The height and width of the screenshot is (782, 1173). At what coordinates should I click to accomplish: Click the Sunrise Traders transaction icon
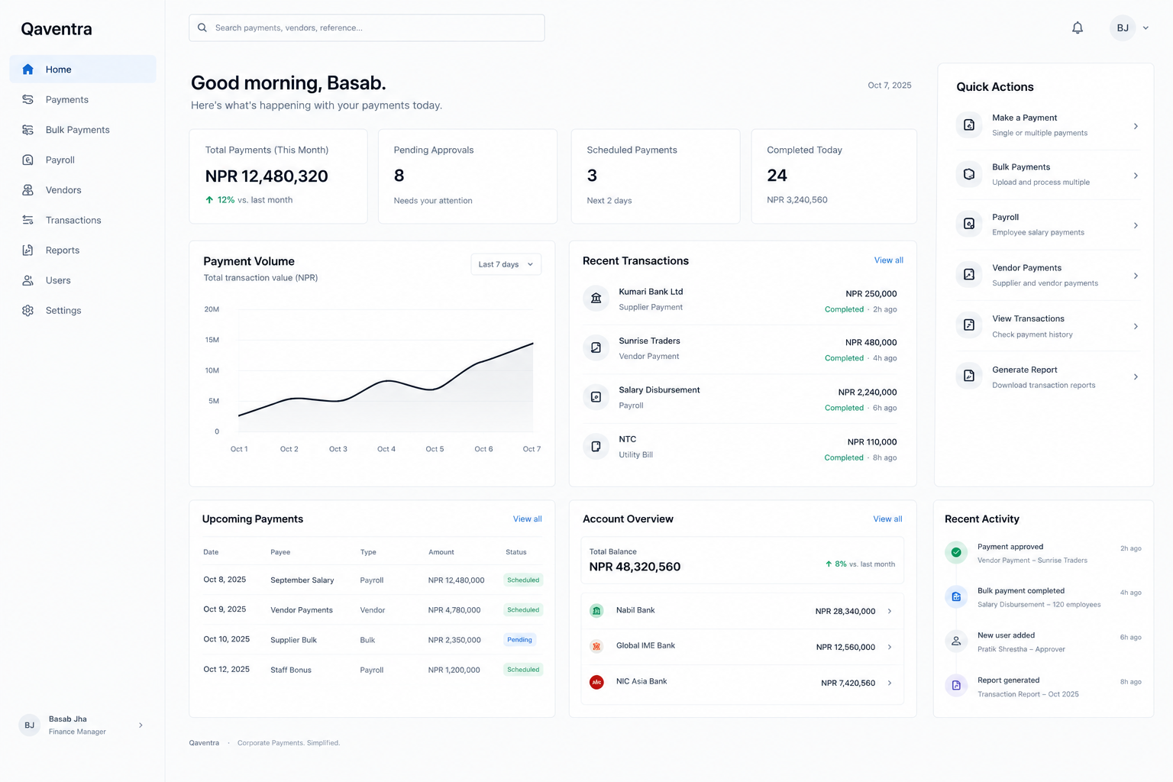pyautogui.click(x=596, y=348)
